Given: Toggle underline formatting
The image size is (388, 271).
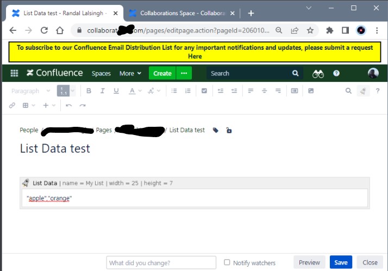Looking at the screenshot, I should tap(116, 91).
